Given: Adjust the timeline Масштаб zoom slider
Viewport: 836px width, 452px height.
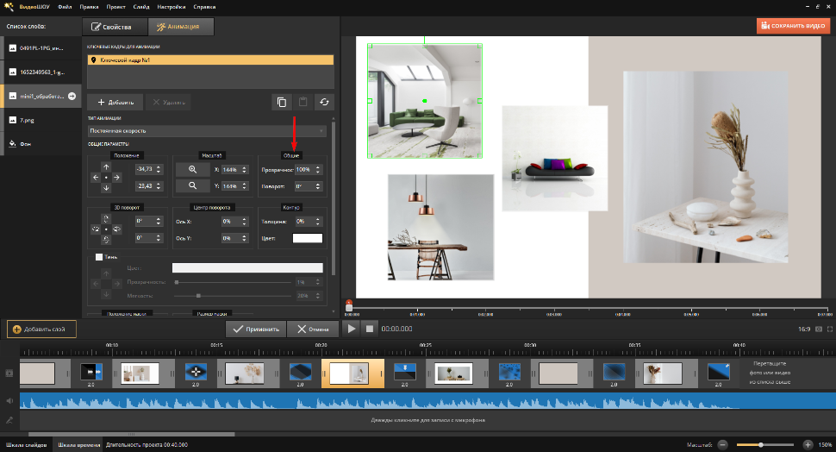Looking at the screenshot, I should click(x=761, y=444).
